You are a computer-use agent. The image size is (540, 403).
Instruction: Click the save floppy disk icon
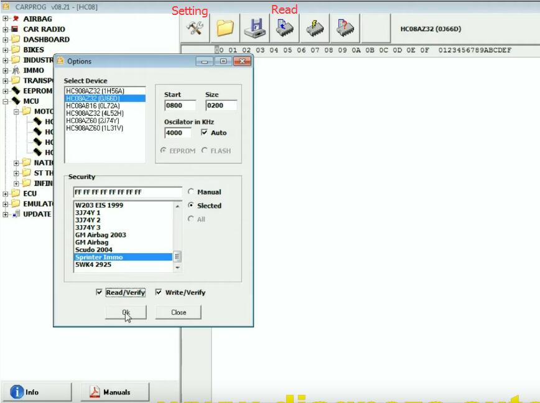[254, 29]
